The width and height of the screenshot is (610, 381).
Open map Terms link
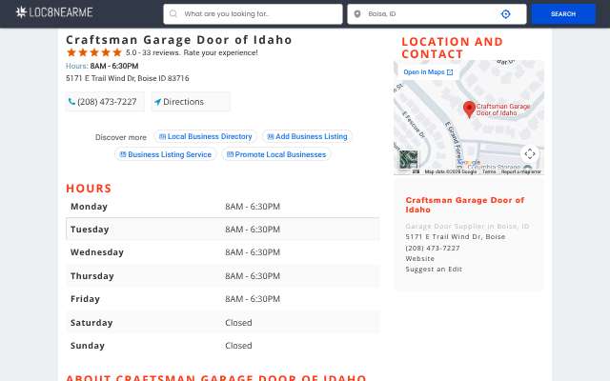pyautogui.click(x=489, y=171)
